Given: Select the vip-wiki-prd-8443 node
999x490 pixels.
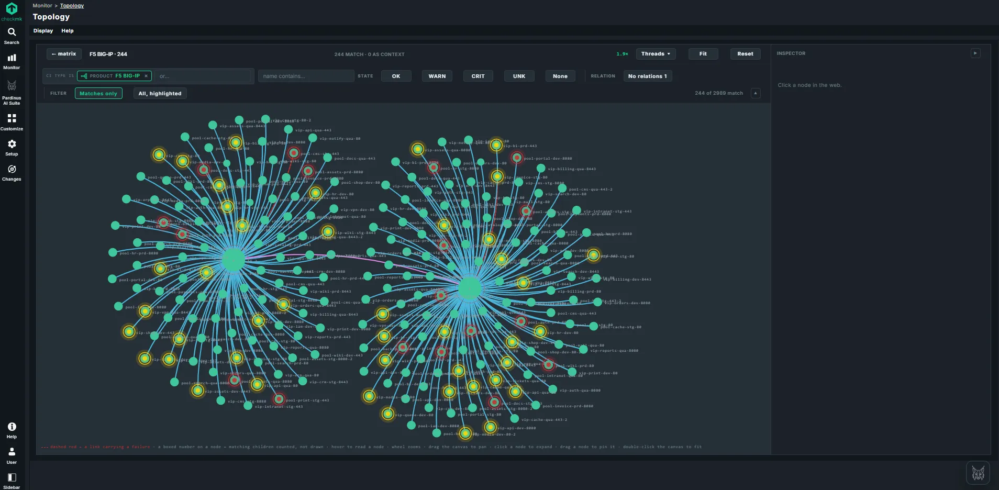Looking at the screenshot, I should (303, 291).
